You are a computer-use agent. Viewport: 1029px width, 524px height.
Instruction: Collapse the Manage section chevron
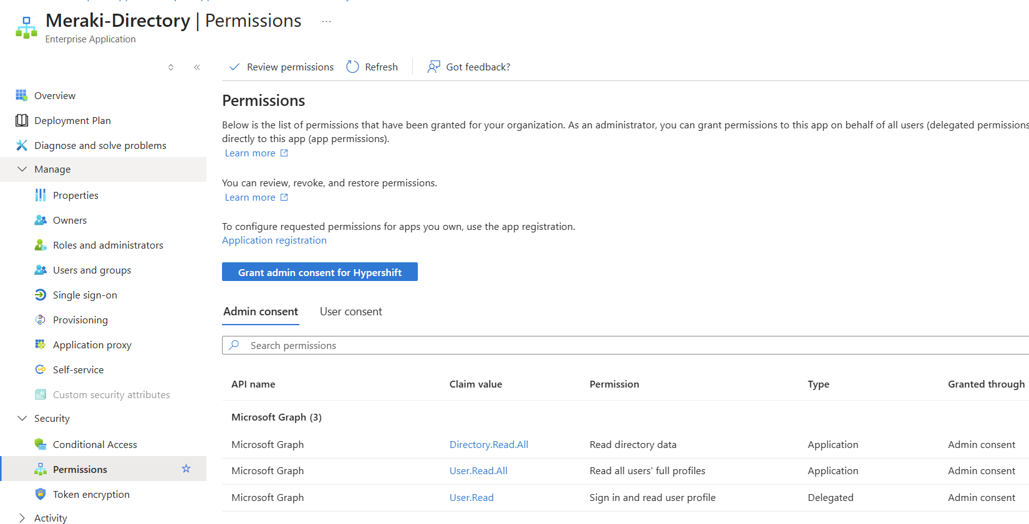tap(22, 169)
